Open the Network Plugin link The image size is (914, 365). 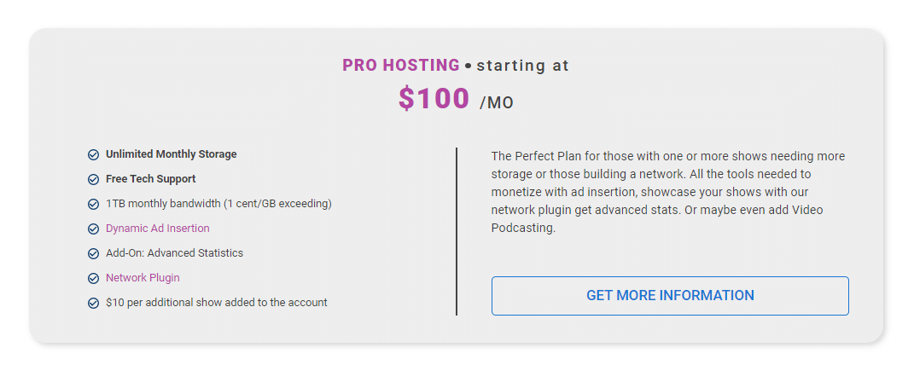click(143, 278)
